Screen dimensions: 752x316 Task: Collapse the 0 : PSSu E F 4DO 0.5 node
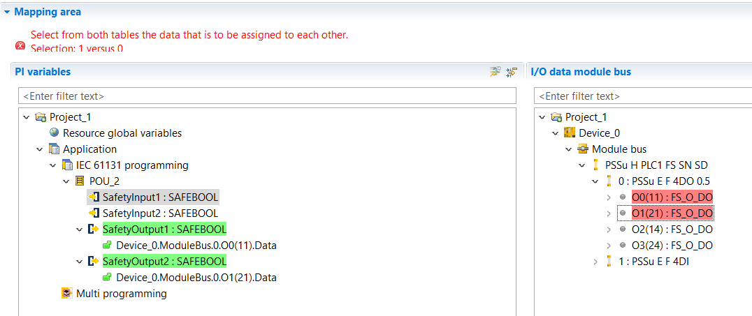595,181
